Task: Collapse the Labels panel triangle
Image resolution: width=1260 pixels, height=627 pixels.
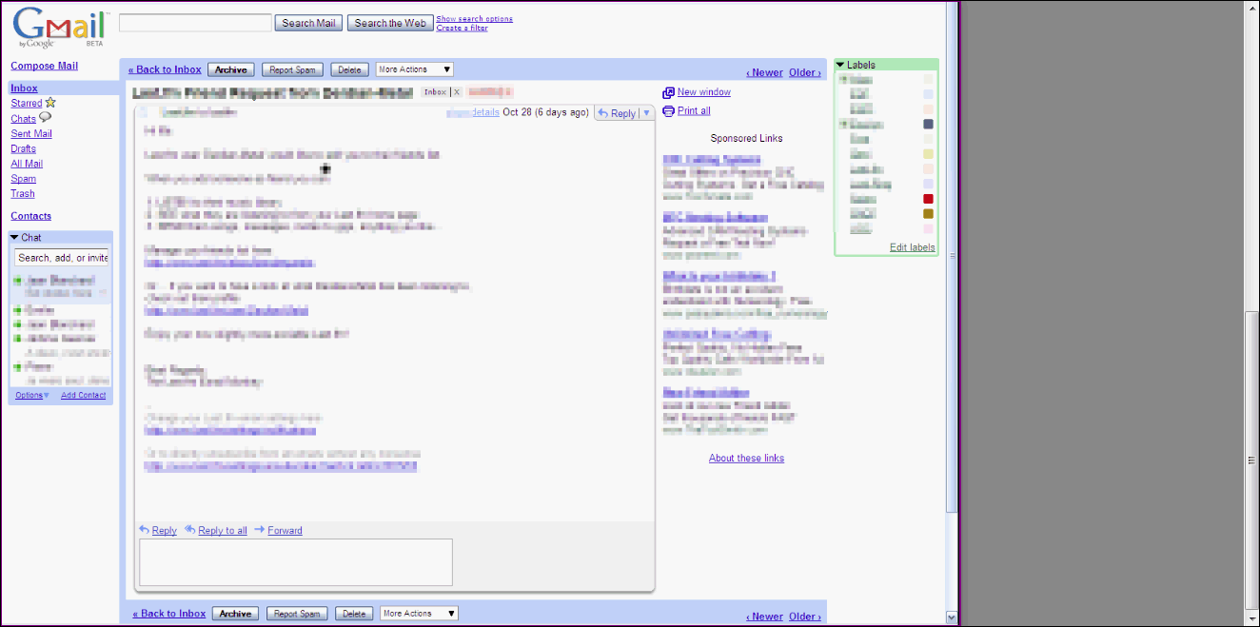Action: [x=840, y=65]
